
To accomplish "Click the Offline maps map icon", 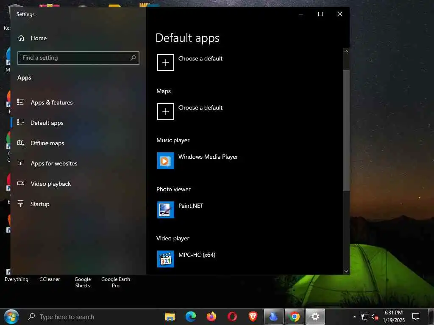I will 21,143.
